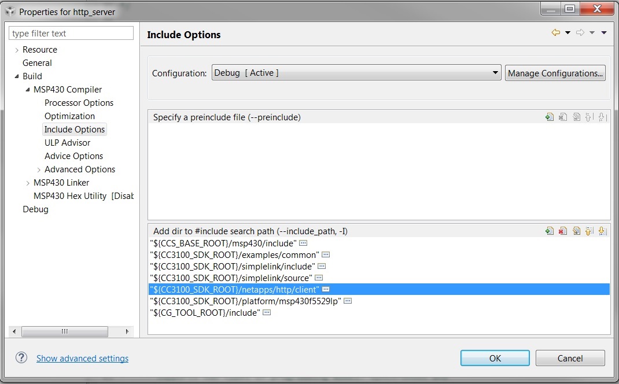Collapse the MSP430 Compiler node
The width and height of the screenshot is (619, 384).
(28, 90)
